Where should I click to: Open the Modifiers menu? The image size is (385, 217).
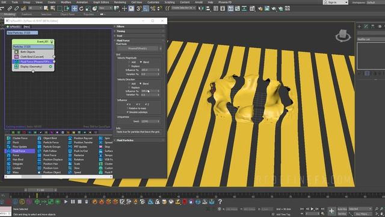[x=66, y=2]
